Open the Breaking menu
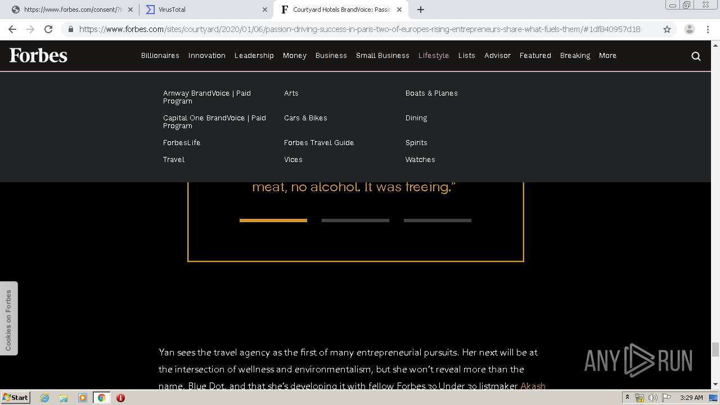Viewport: 720px width, 405px height. (x=575, y=56)
